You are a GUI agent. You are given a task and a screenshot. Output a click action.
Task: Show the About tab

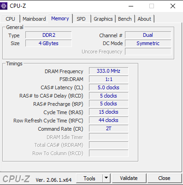coord(144,19)
